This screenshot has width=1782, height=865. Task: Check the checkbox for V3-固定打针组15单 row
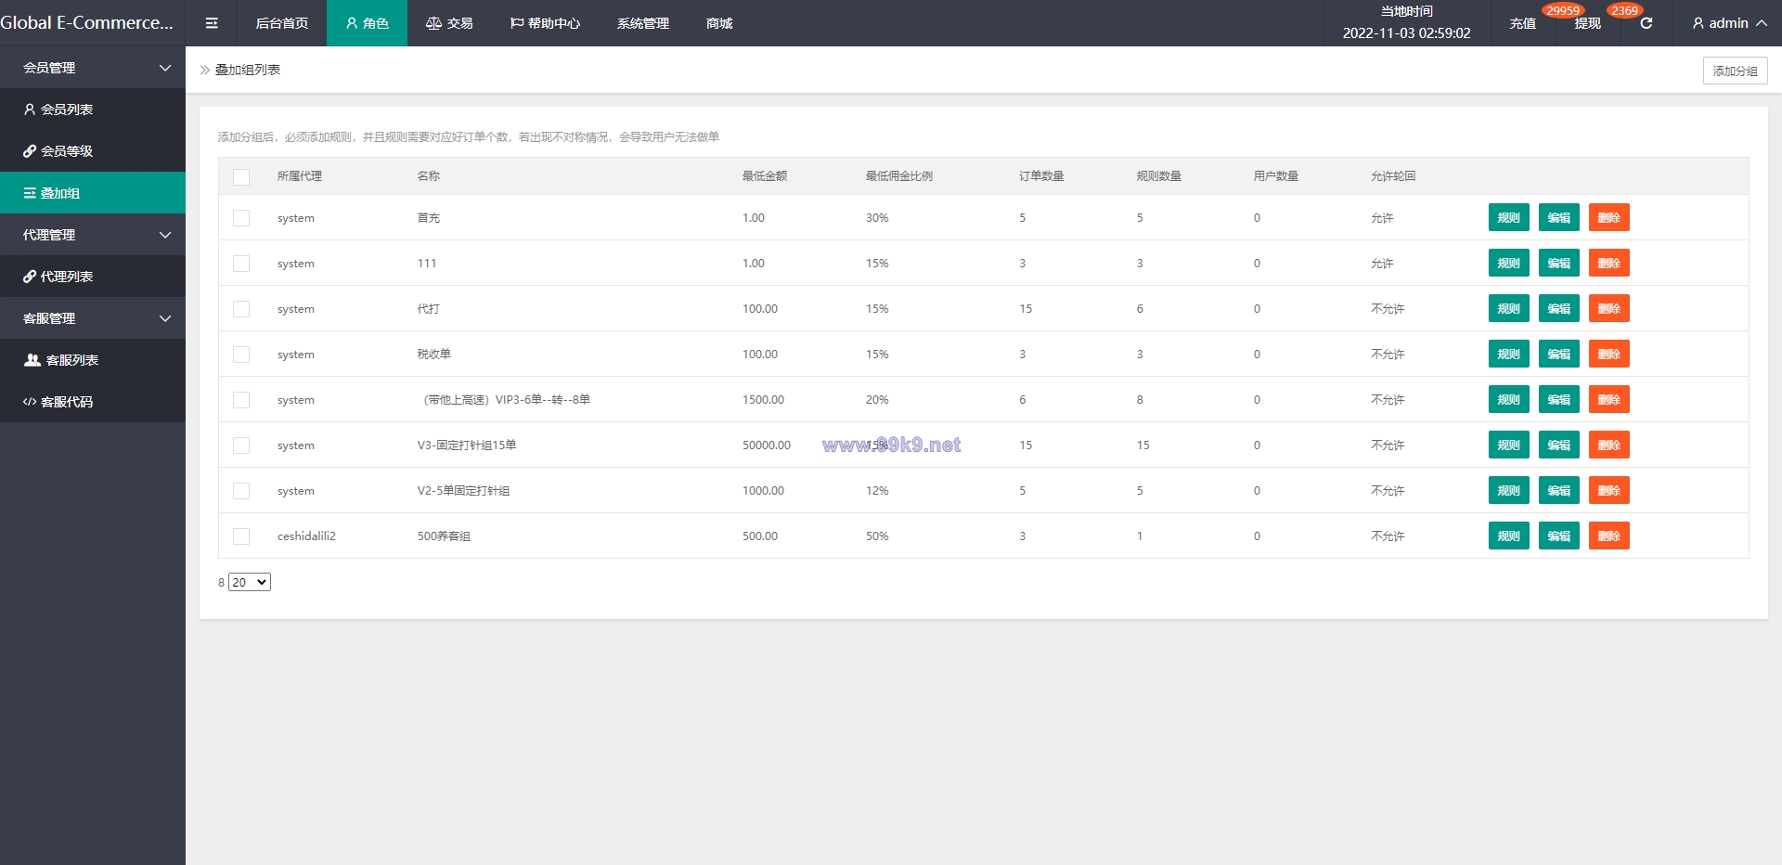coord(241,445)
